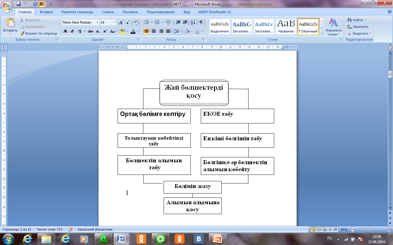Screen dimensions: 393x245
Task: Switch to Разметка страницы tab
Action: [x=77, y=12]
